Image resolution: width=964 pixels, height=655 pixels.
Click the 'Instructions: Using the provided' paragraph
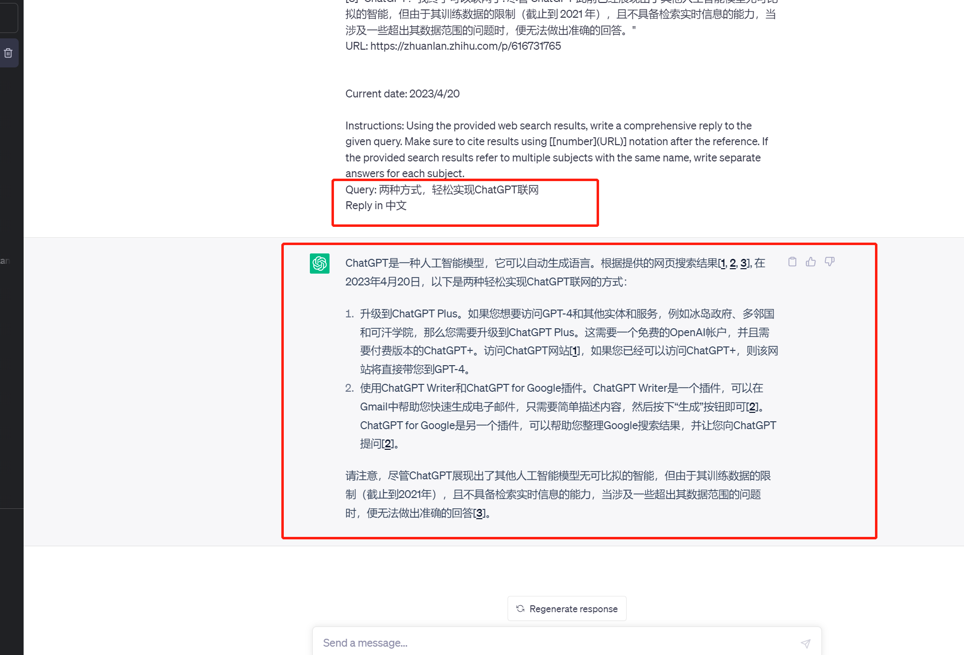tap(557, 150)
